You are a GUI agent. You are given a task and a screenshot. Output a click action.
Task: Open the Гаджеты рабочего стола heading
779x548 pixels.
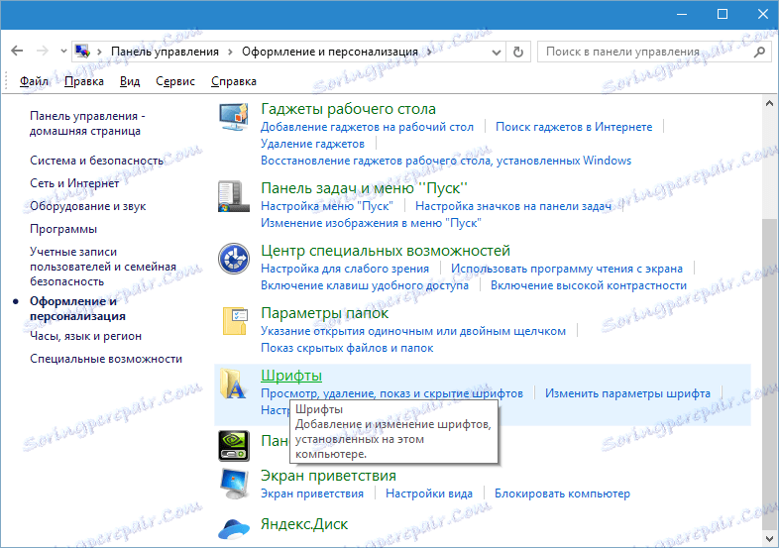(348, 109)
